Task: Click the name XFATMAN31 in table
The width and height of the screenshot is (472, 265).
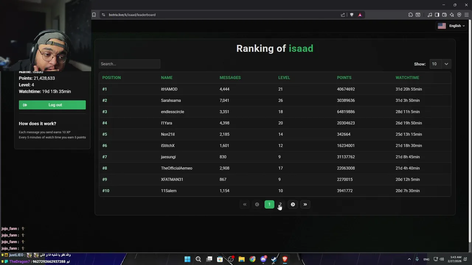Action: tap(172, 180)
